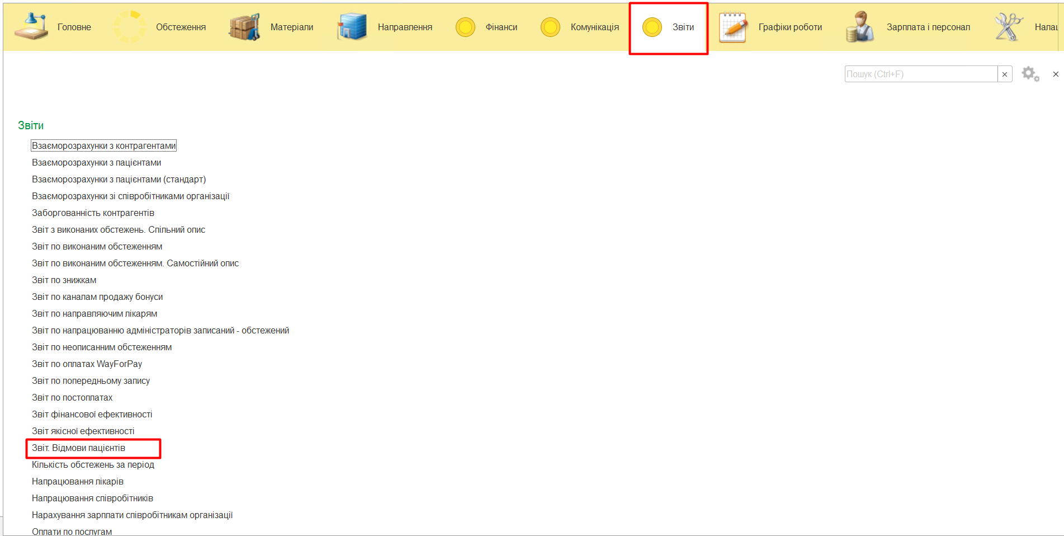Clear the search field with the X button

1005,74
